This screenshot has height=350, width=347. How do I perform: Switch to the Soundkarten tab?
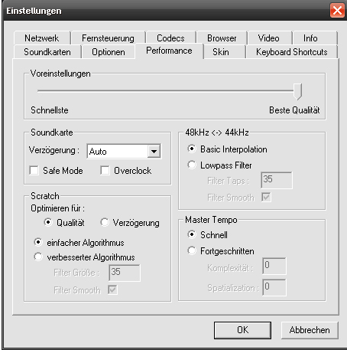pyautogui.click(x=47, y=52)
